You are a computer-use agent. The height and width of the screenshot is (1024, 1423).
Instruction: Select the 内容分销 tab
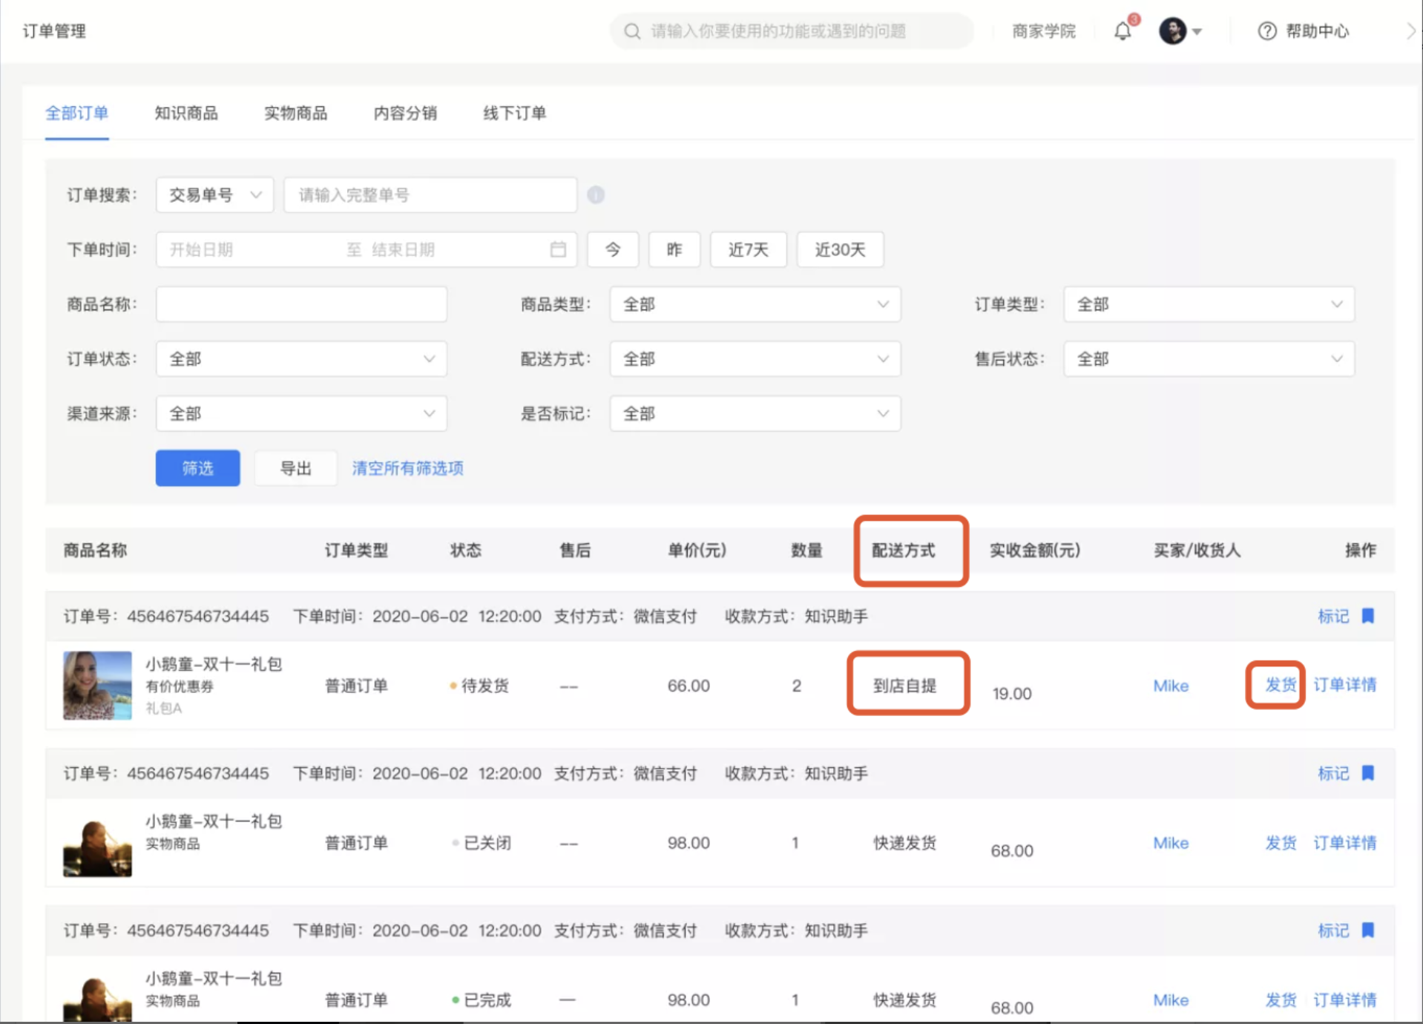[405, 113]
